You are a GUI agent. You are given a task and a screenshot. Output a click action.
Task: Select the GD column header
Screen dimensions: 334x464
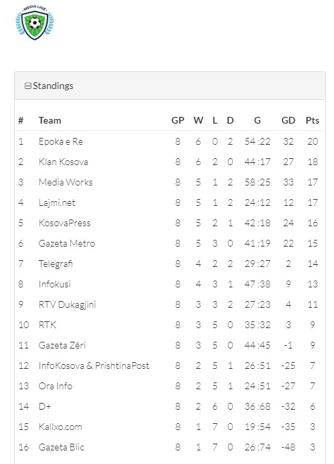tap(288, 120)
